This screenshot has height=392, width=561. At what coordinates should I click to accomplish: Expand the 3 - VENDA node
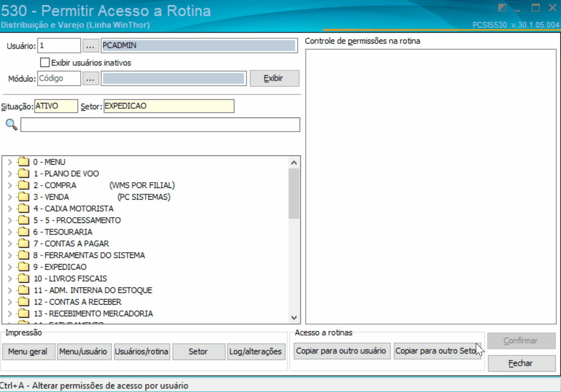[10, 197]
